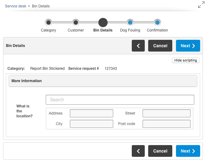Image resolution: width=206 pixels, height=163 pixels.
Task: Select the Confirmation step circle
Action: coord(157,23)
